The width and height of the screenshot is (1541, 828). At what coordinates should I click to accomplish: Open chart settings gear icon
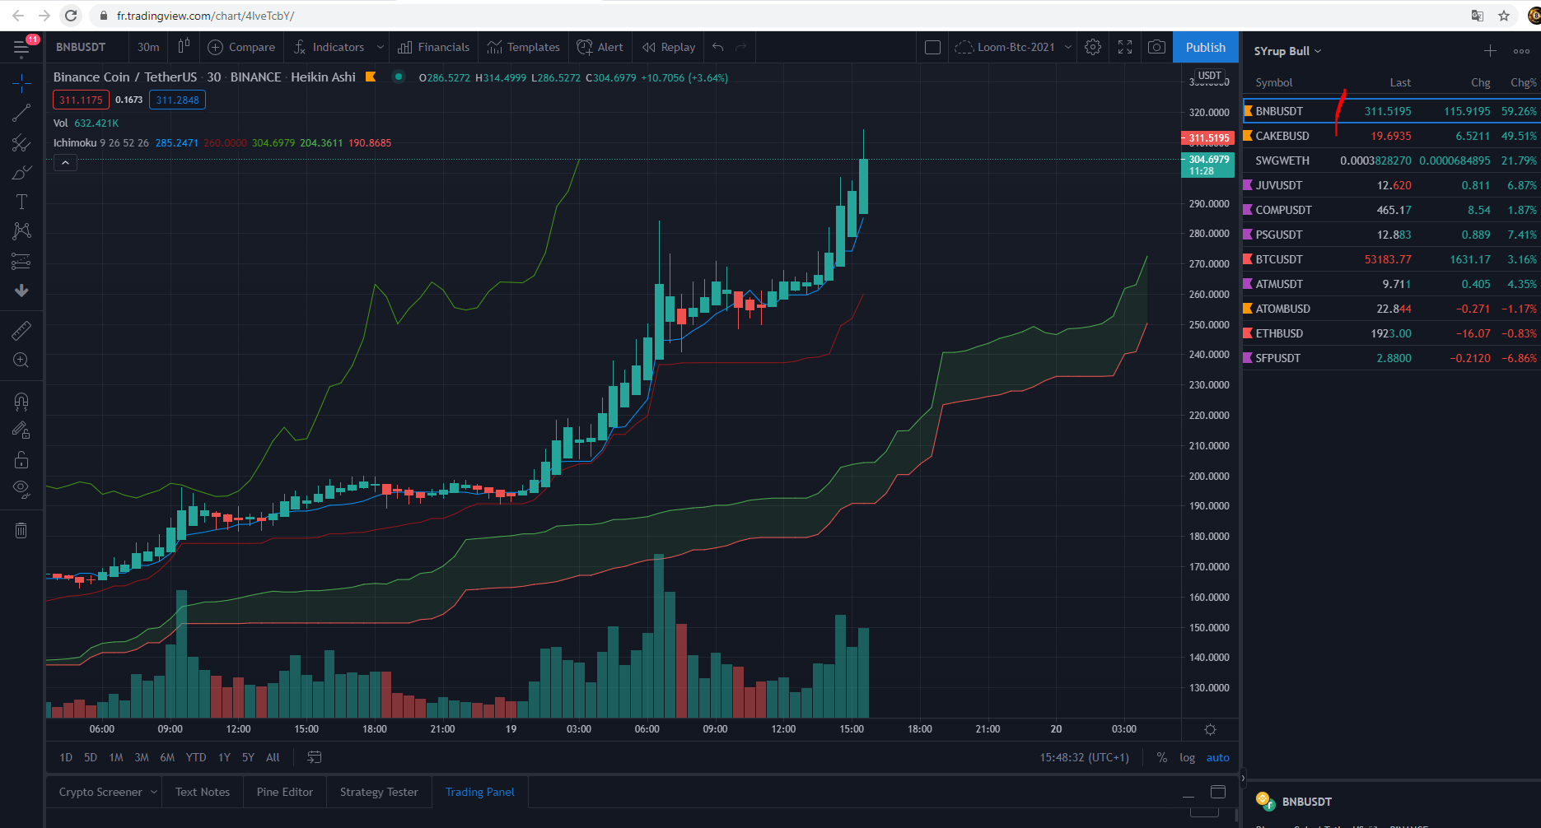coord(1093,47)
